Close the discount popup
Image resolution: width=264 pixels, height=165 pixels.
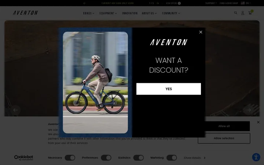point(201,32)
